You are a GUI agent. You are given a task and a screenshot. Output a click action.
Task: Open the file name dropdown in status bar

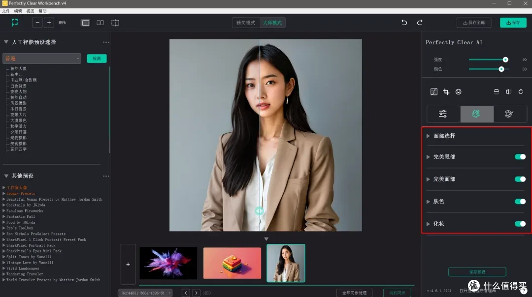point(145,293)
